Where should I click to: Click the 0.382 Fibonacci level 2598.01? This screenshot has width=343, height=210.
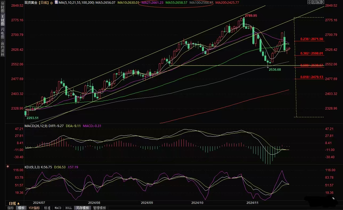pyautogui.click(x=312, y=53)
